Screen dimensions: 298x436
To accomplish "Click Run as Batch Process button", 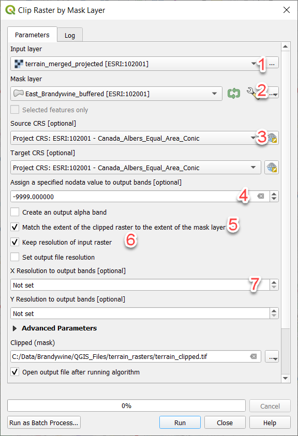I will pyautogui.click(x=43, y=423).
